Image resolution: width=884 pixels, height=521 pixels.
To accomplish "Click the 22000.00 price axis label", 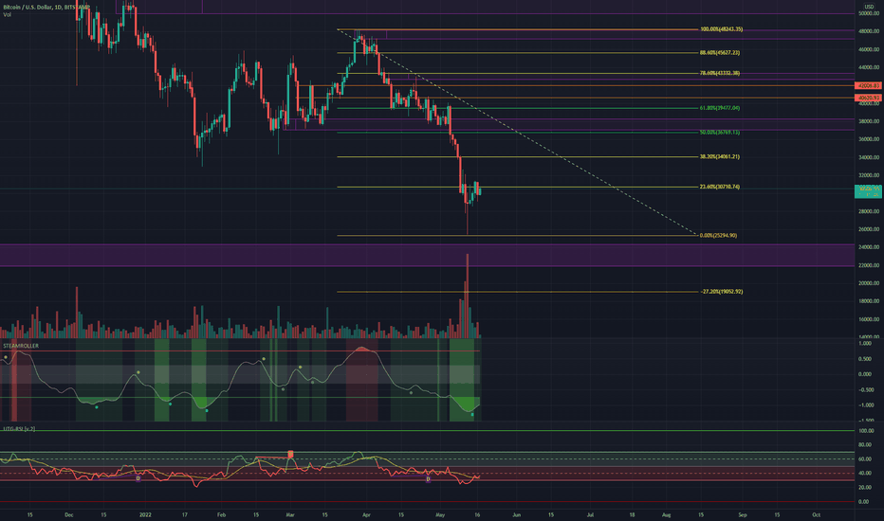I will point(869,265).
